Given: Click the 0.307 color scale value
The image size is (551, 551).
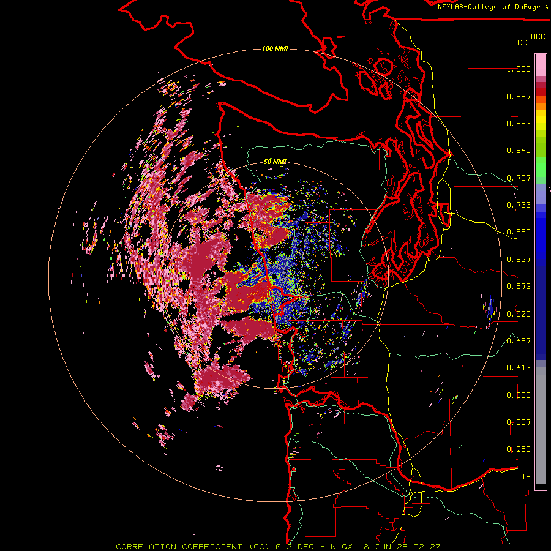Looking at the screenshot, I should coord(519,422).
